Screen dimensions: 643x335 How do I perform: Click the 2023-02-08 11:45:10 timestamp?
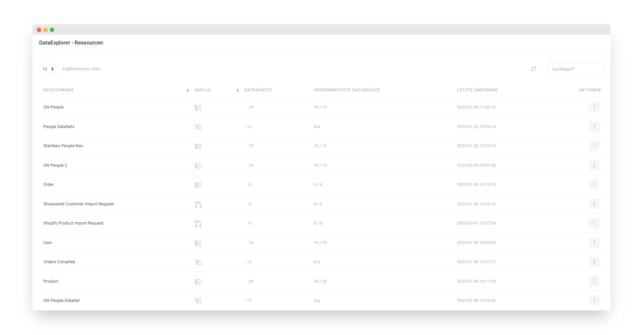coord(476,107)
